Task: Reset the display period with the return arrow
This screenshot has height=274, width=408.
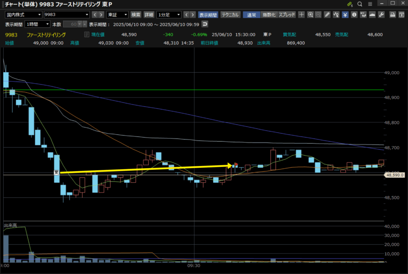Action: pyautogui.click(x=205, y=24)
